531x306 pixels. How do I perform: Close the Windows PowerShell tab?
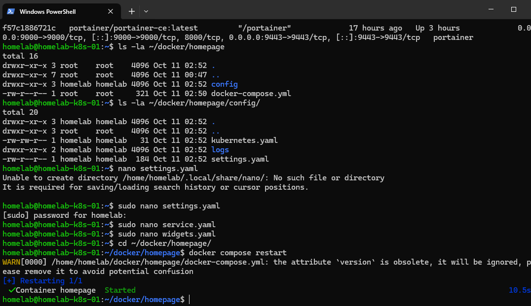tap(111, 11)
